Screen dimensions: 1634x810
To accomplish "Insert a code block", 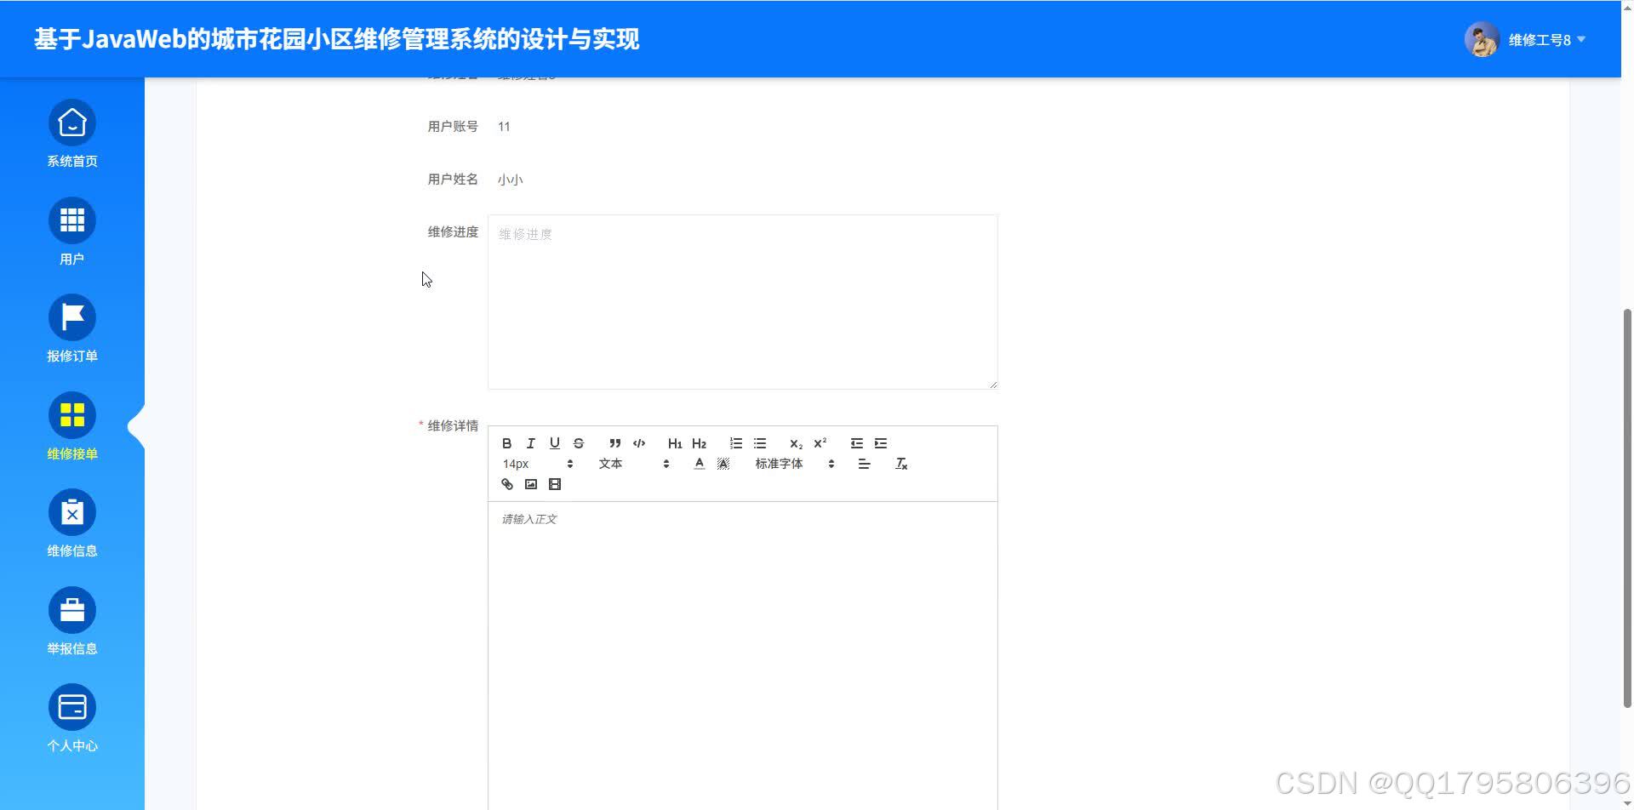I will click(x=639, y=442).
